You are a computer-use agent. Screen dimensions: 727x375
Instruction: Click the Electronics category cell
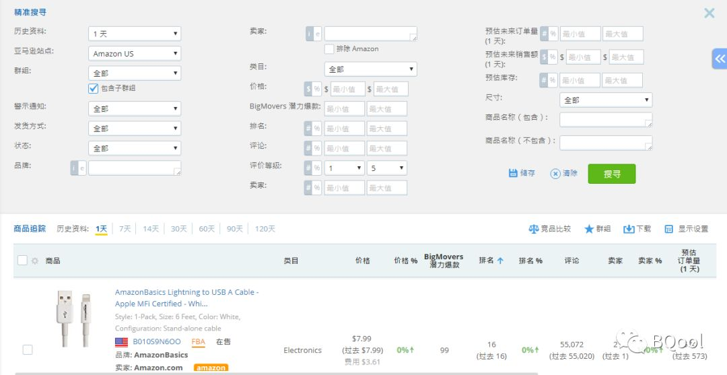click(x=303, y=350)
